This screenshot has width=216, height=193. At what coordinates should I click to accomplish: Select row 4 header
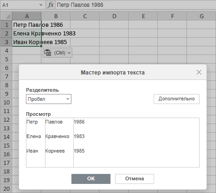pos(6,50)
